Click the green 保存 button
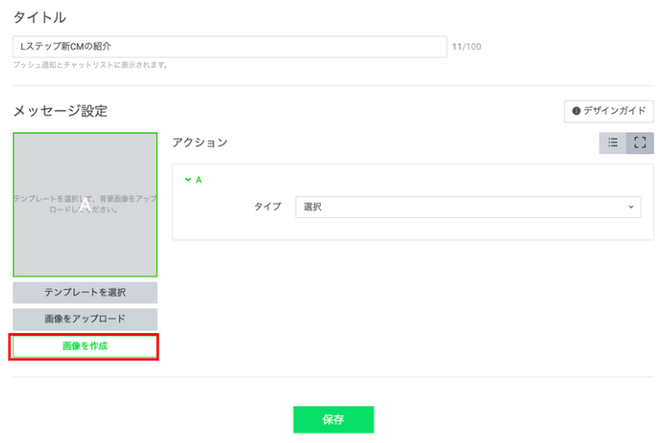The width and height of the screenshot is (666, 443). (333, 419)
